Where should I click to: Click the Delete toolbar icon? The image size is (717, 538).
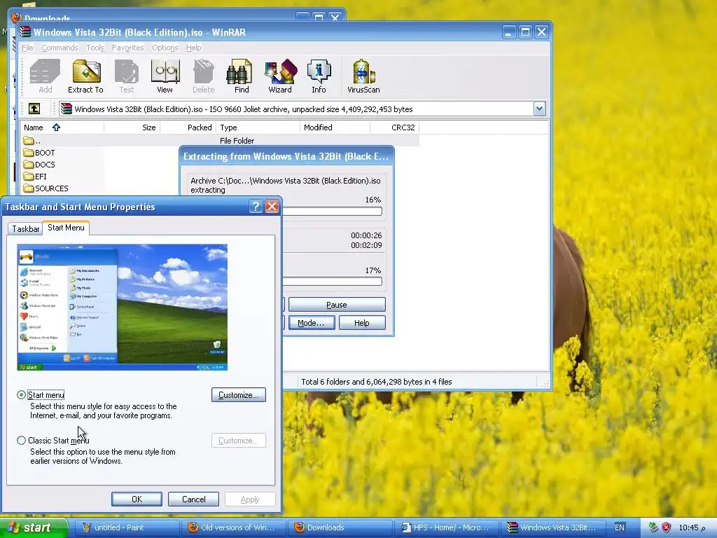pyautogui.click(x=204, y=76)
